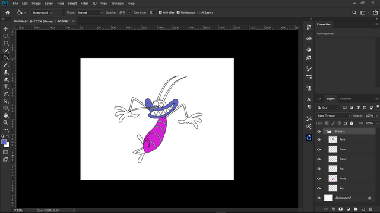
Task: Lock transparent pixels icon
Action: coord(327,123)
